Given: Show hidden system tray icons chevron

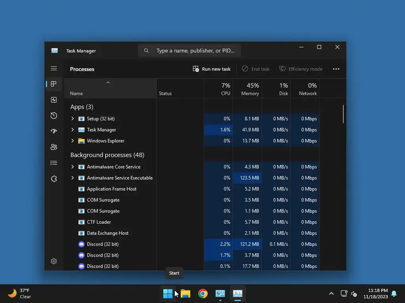Looking at the screenshot, I should [x=331, y=294].
